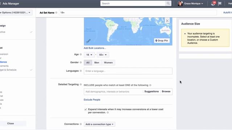Click the info icon beside Detailed Targeting
The image size is (232, 130).
click(80, 84)
